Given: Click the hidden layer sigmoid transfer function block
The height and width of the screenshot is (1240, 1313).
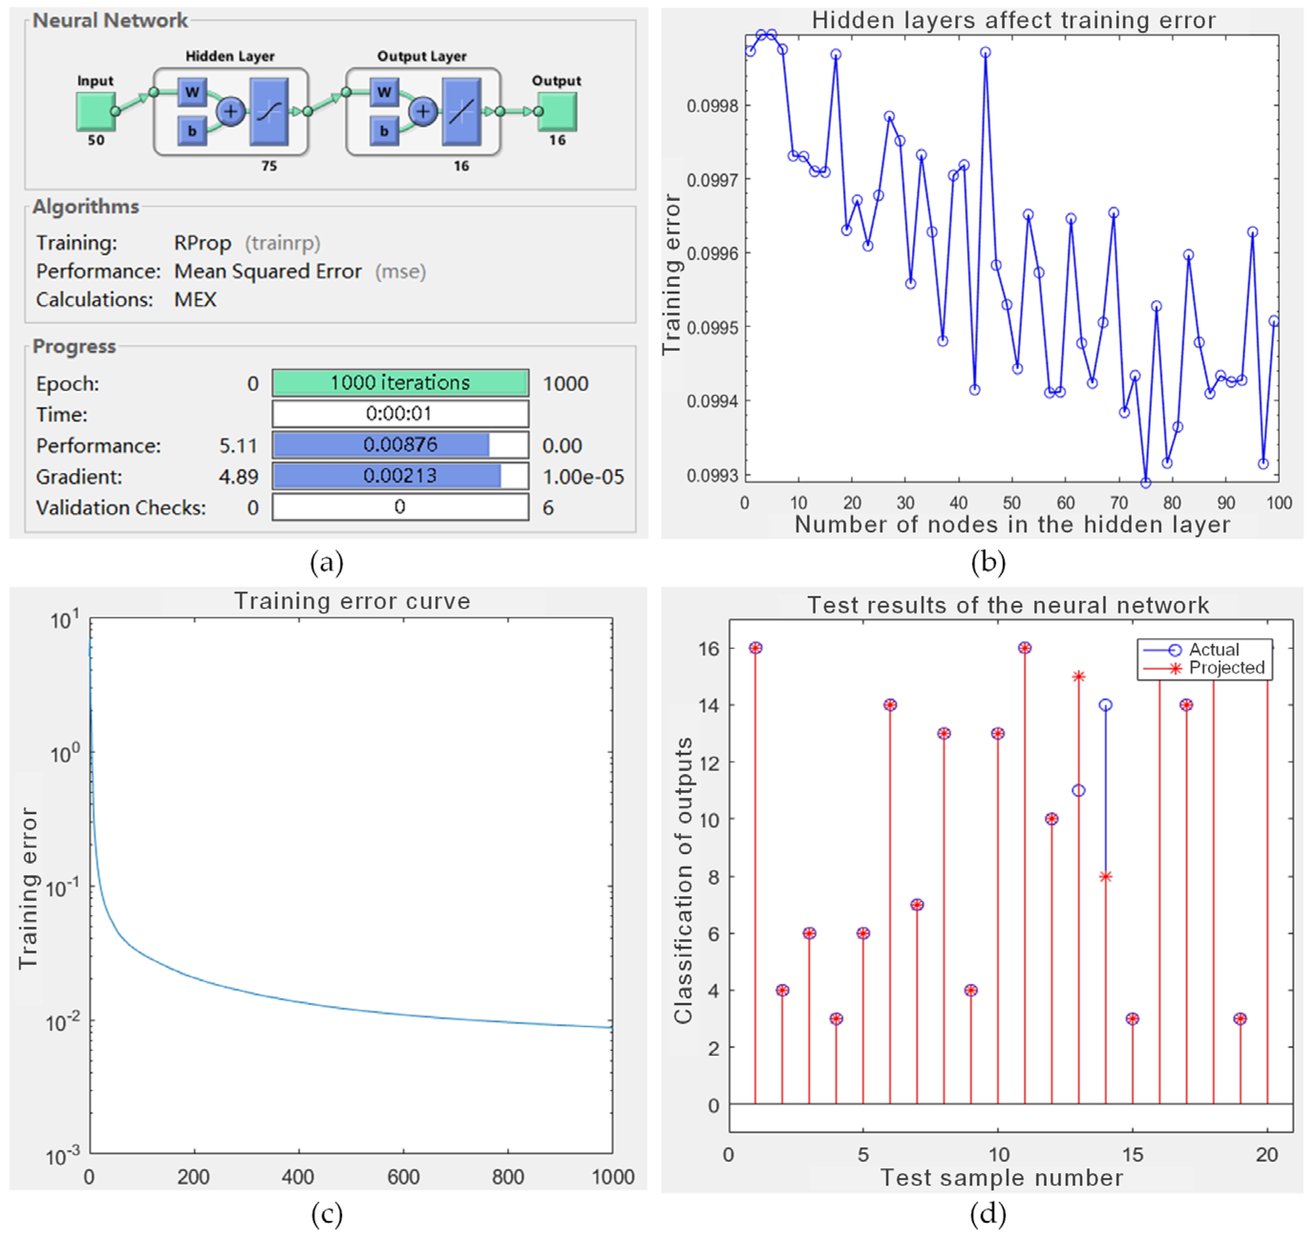Looking at the screenshot, I should click(x=269, y=111).
